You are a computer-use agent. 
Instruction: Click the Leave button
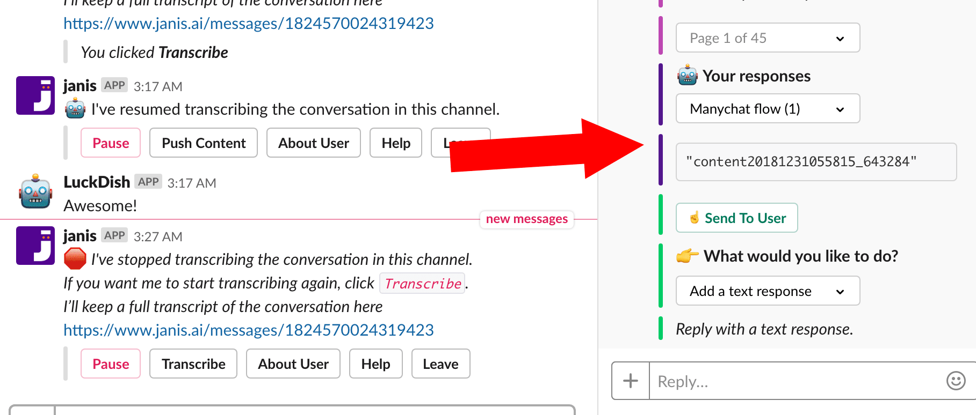pyautogui.click(x=440, y=364)
